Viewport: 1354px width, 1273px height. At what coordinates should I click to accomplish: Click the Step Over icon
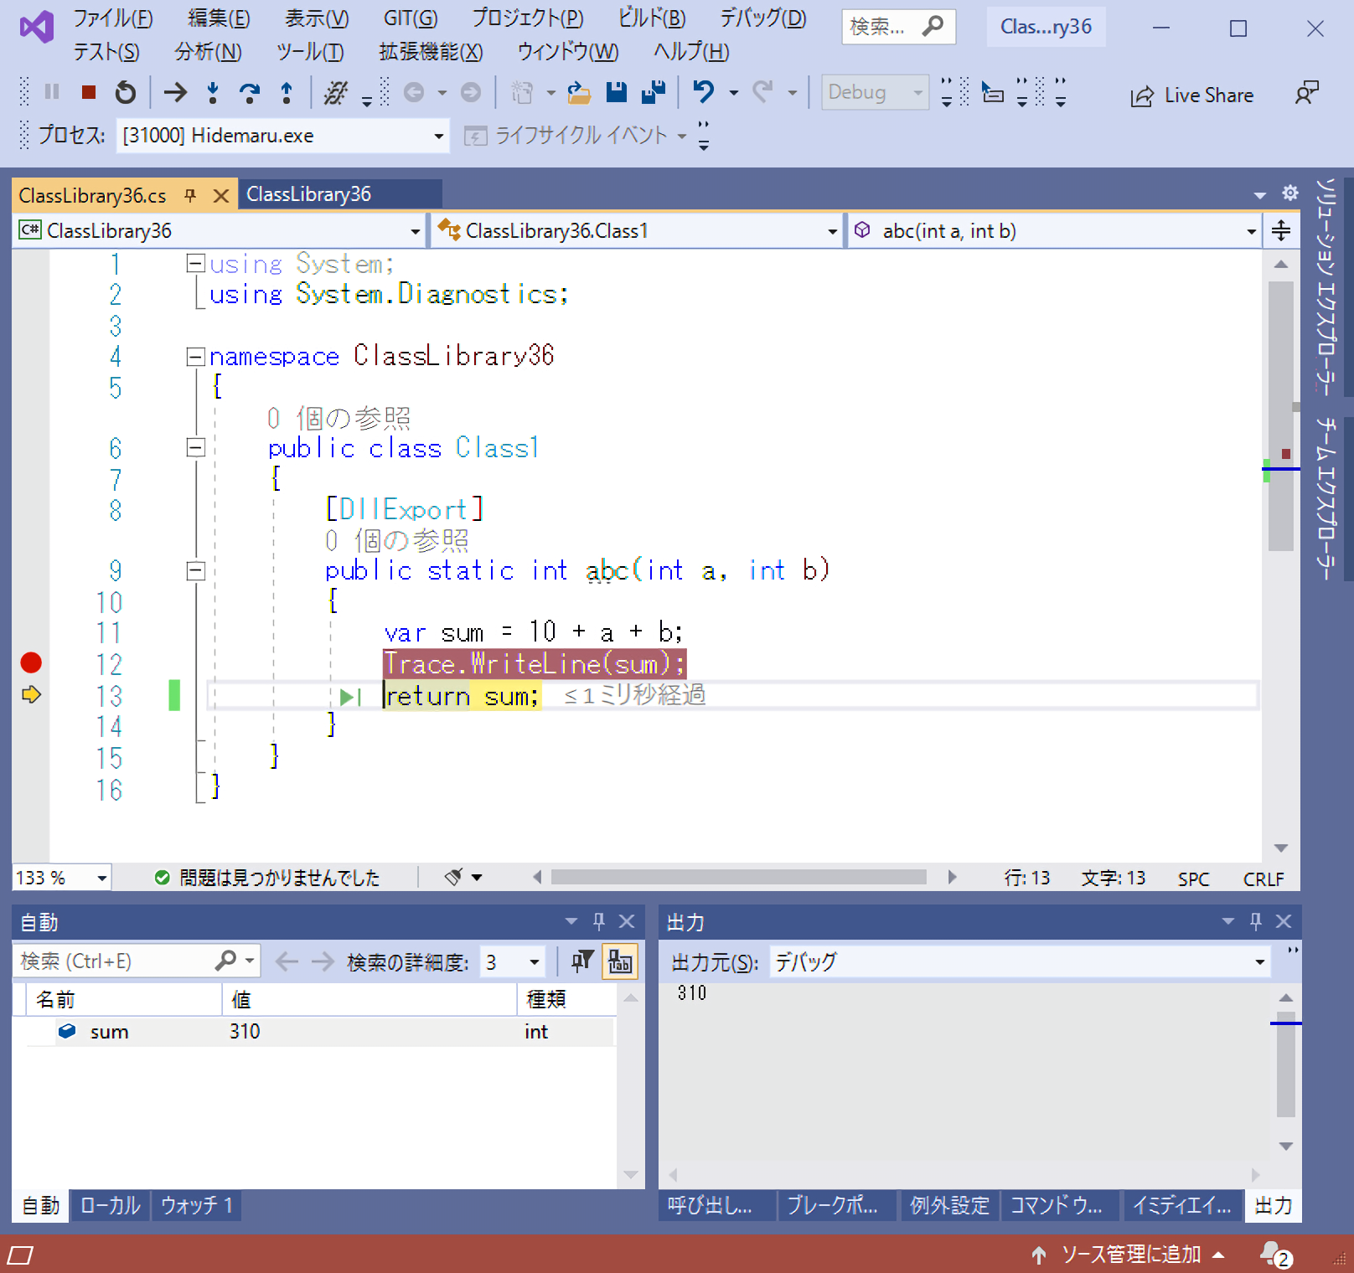pyautogui.click(x=249, y=92)
